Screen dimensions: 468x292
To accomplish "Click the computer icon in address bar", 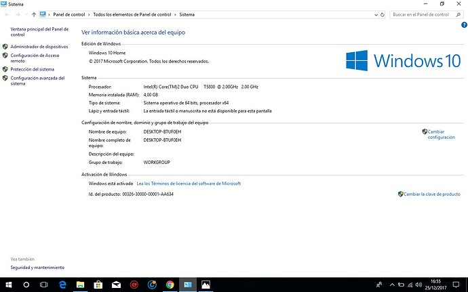I will click(43, 14).
